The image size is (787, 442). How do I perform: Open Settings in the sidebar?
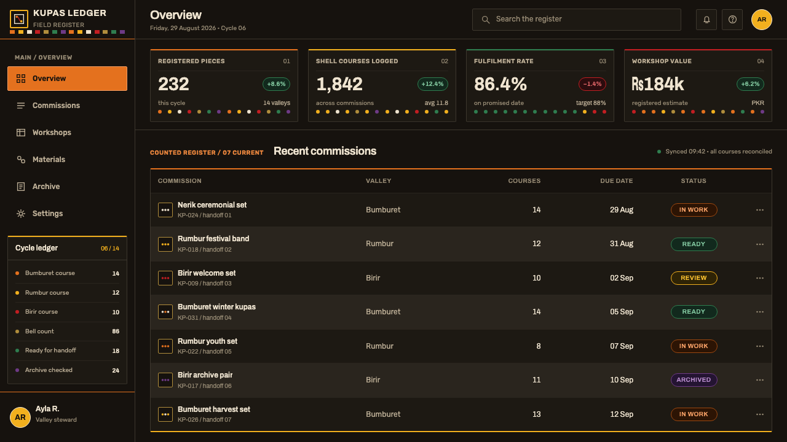68,214
